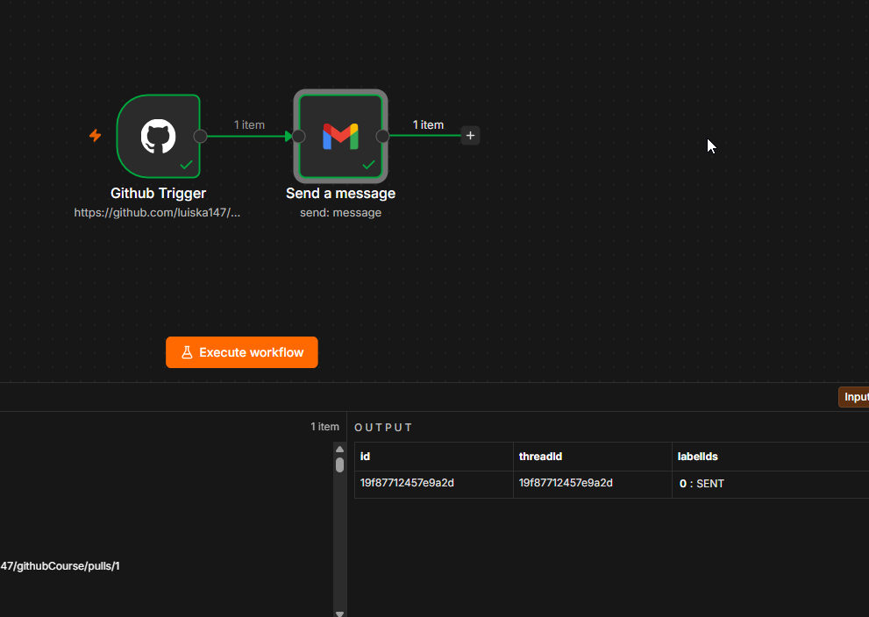Select the Gmail Send a message node
The image size is (869, 617).
[x=340, y=136]
